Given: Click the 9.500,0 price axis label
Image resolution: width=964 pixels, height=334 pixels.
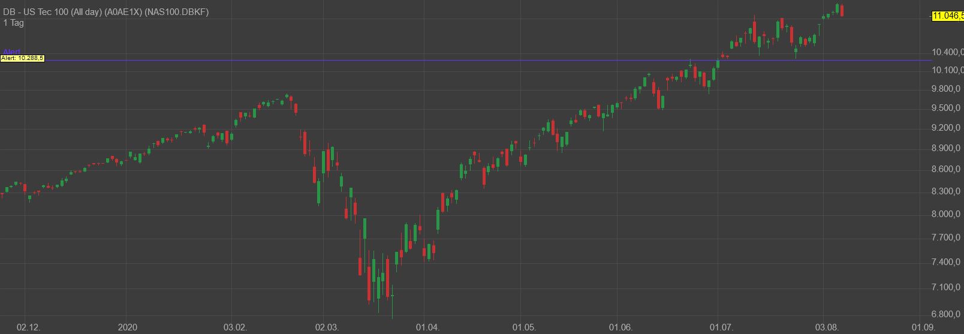Looking at the screenshot, I should point(947,108).
